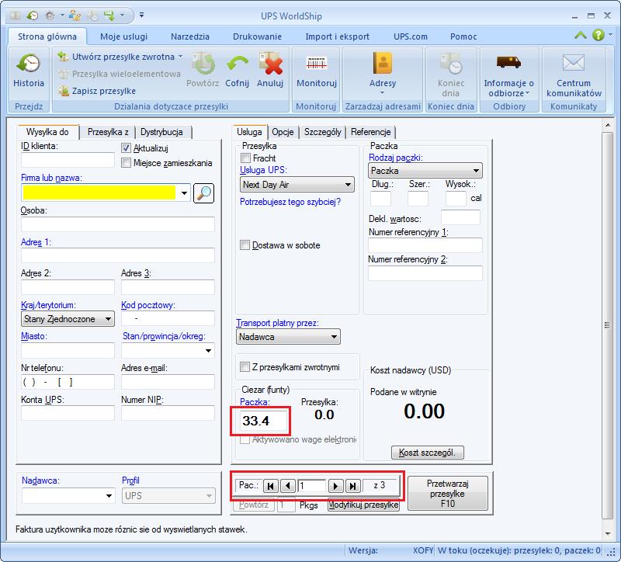This screenshot has height=562, width=621.
Task: Go to the first package
Action: point(271,486)
